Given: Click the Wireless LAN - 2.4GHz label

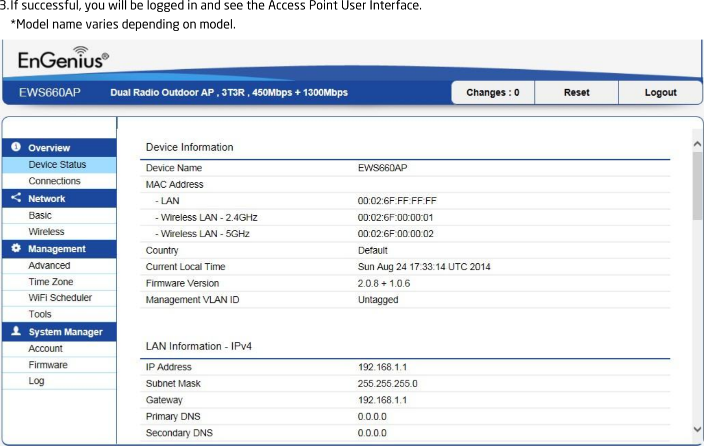Looking at the screenshot, I should pyautogui.click(x=206, y=218).
